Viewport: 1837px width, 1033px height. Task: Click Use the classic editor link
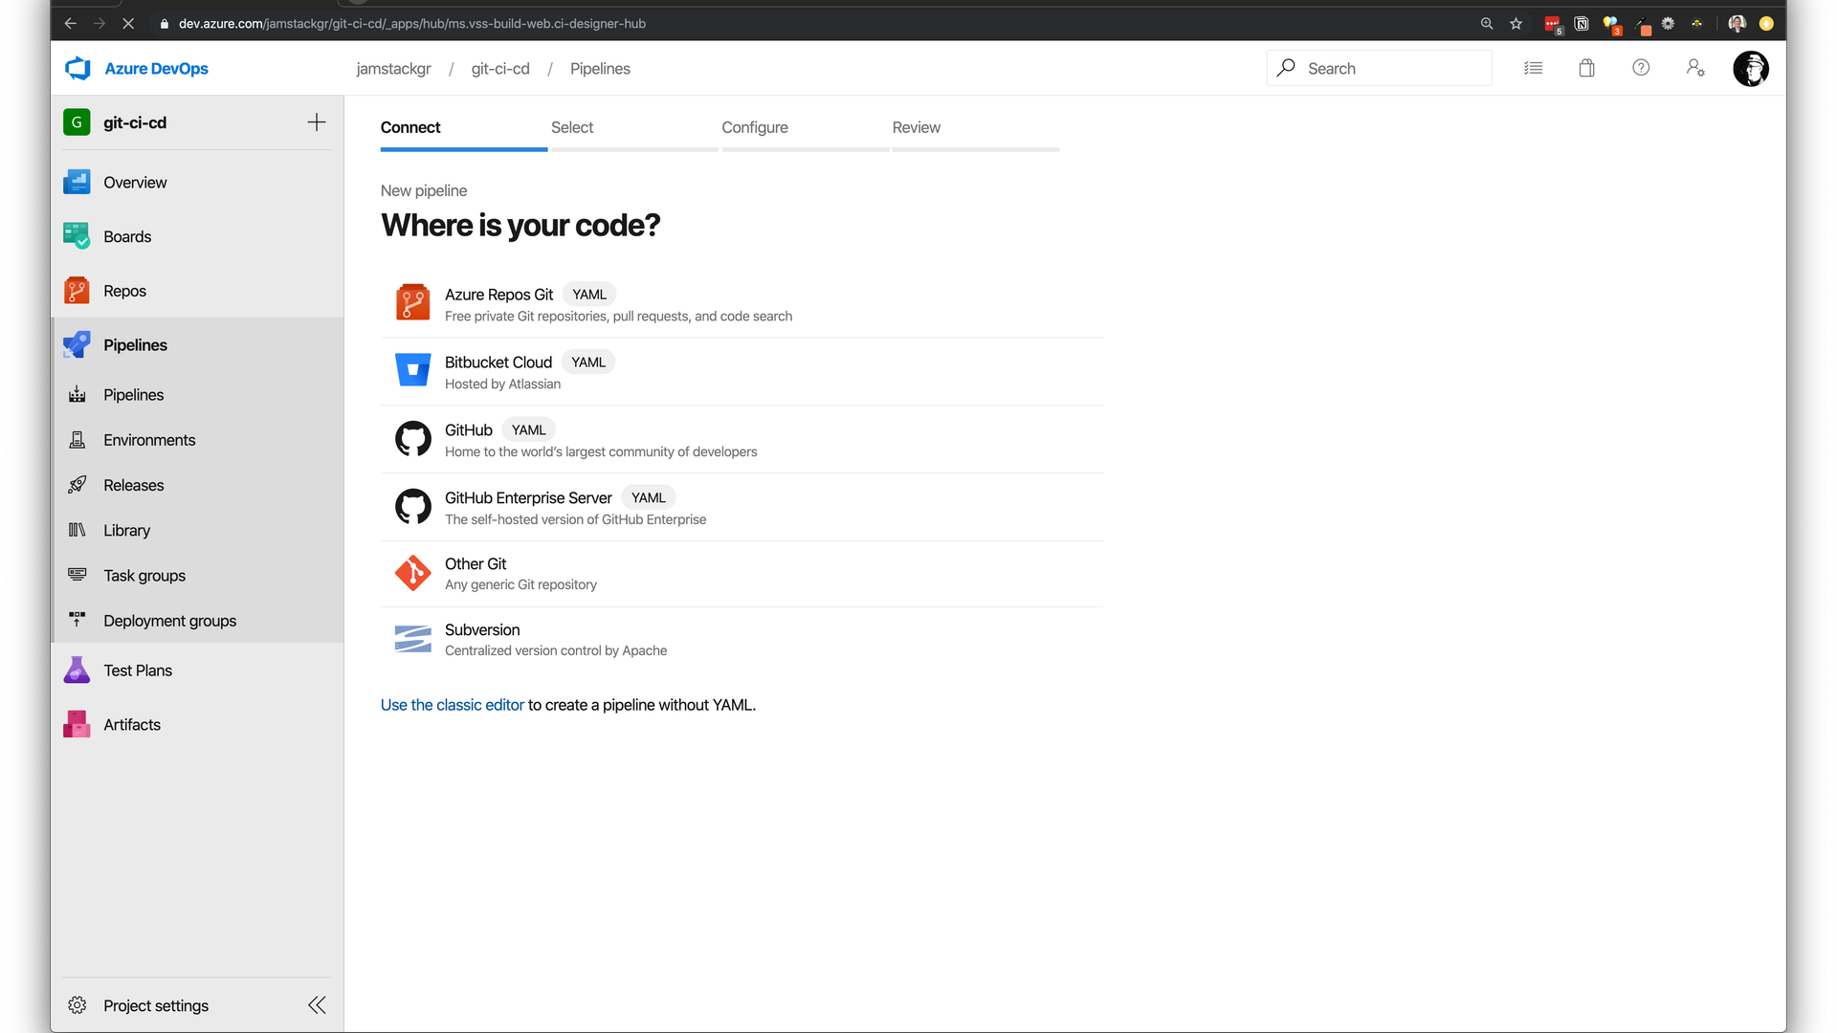(x=452, y=705)
